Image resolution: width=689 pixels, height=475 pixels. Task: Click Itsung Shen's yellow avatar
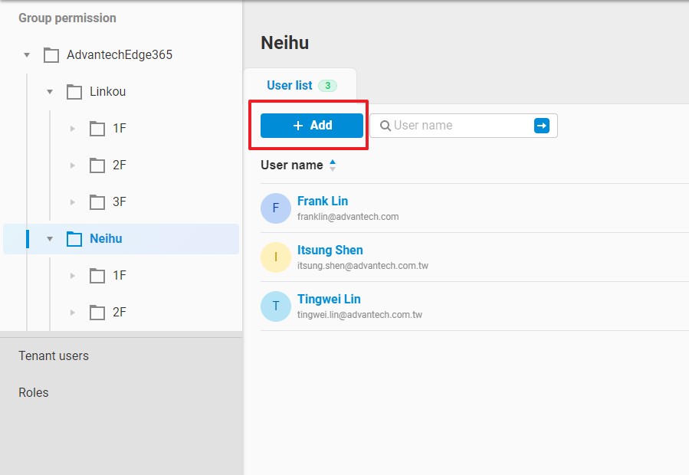275,257
